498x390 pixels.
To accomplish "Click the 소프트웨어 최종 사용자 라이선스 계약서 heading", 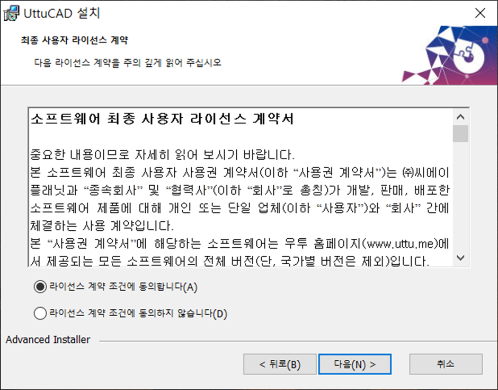I will [x=162, y=119].
